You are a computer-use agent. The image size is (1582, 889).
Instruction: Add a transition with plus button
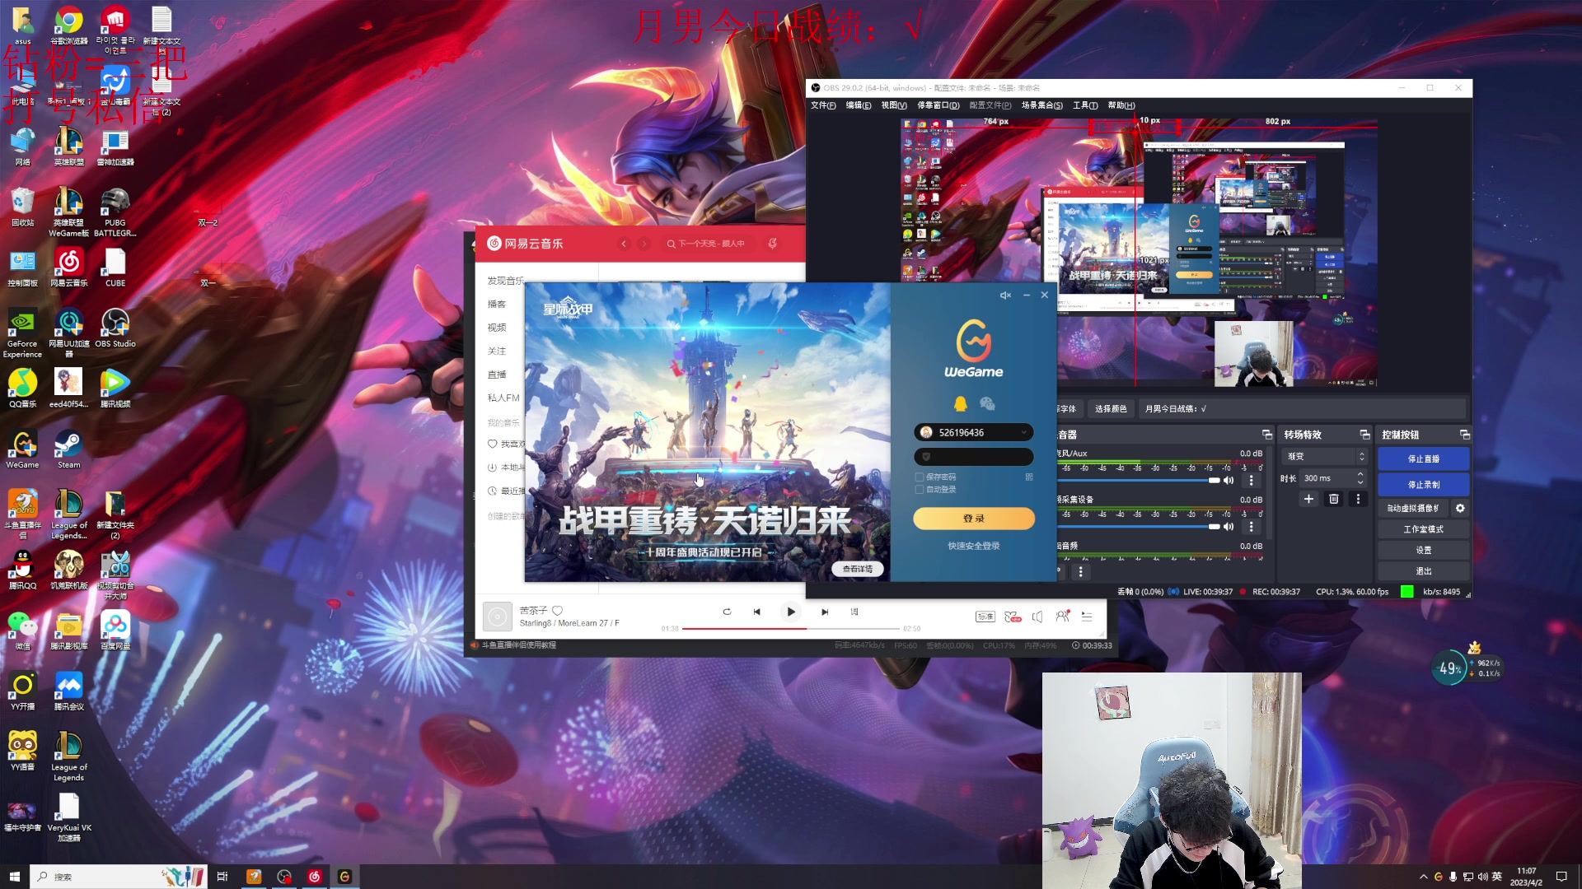coord(1308,499)
